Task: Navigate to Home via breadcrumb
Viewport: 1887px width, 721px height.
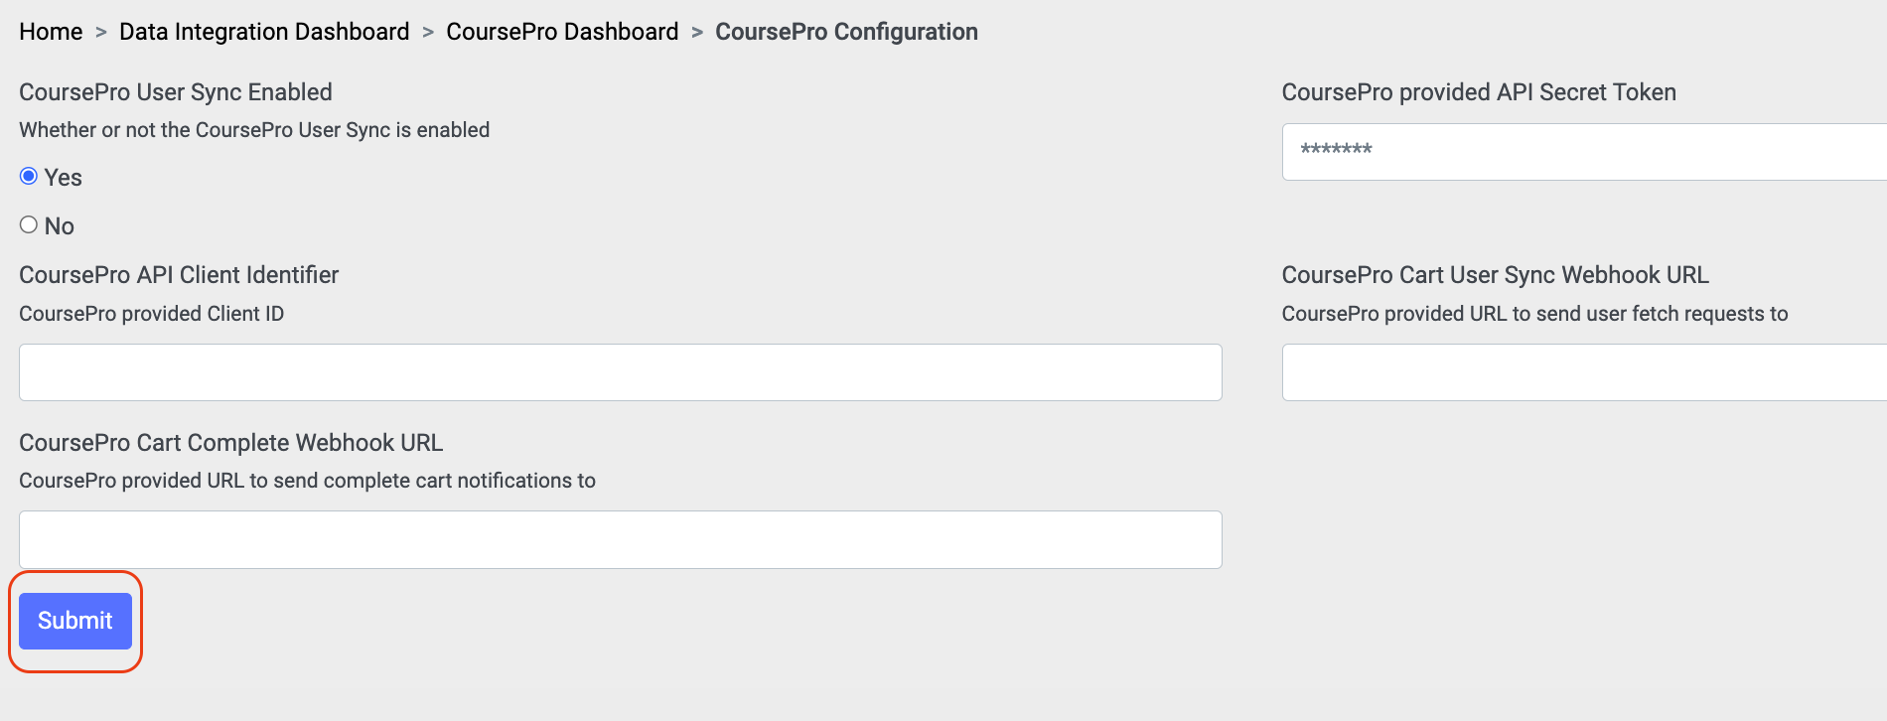Action: point(52,31)
